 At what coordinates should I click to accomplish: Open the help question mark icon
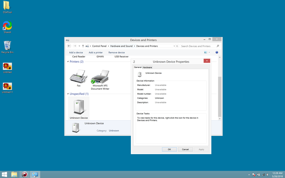(217, 52)
